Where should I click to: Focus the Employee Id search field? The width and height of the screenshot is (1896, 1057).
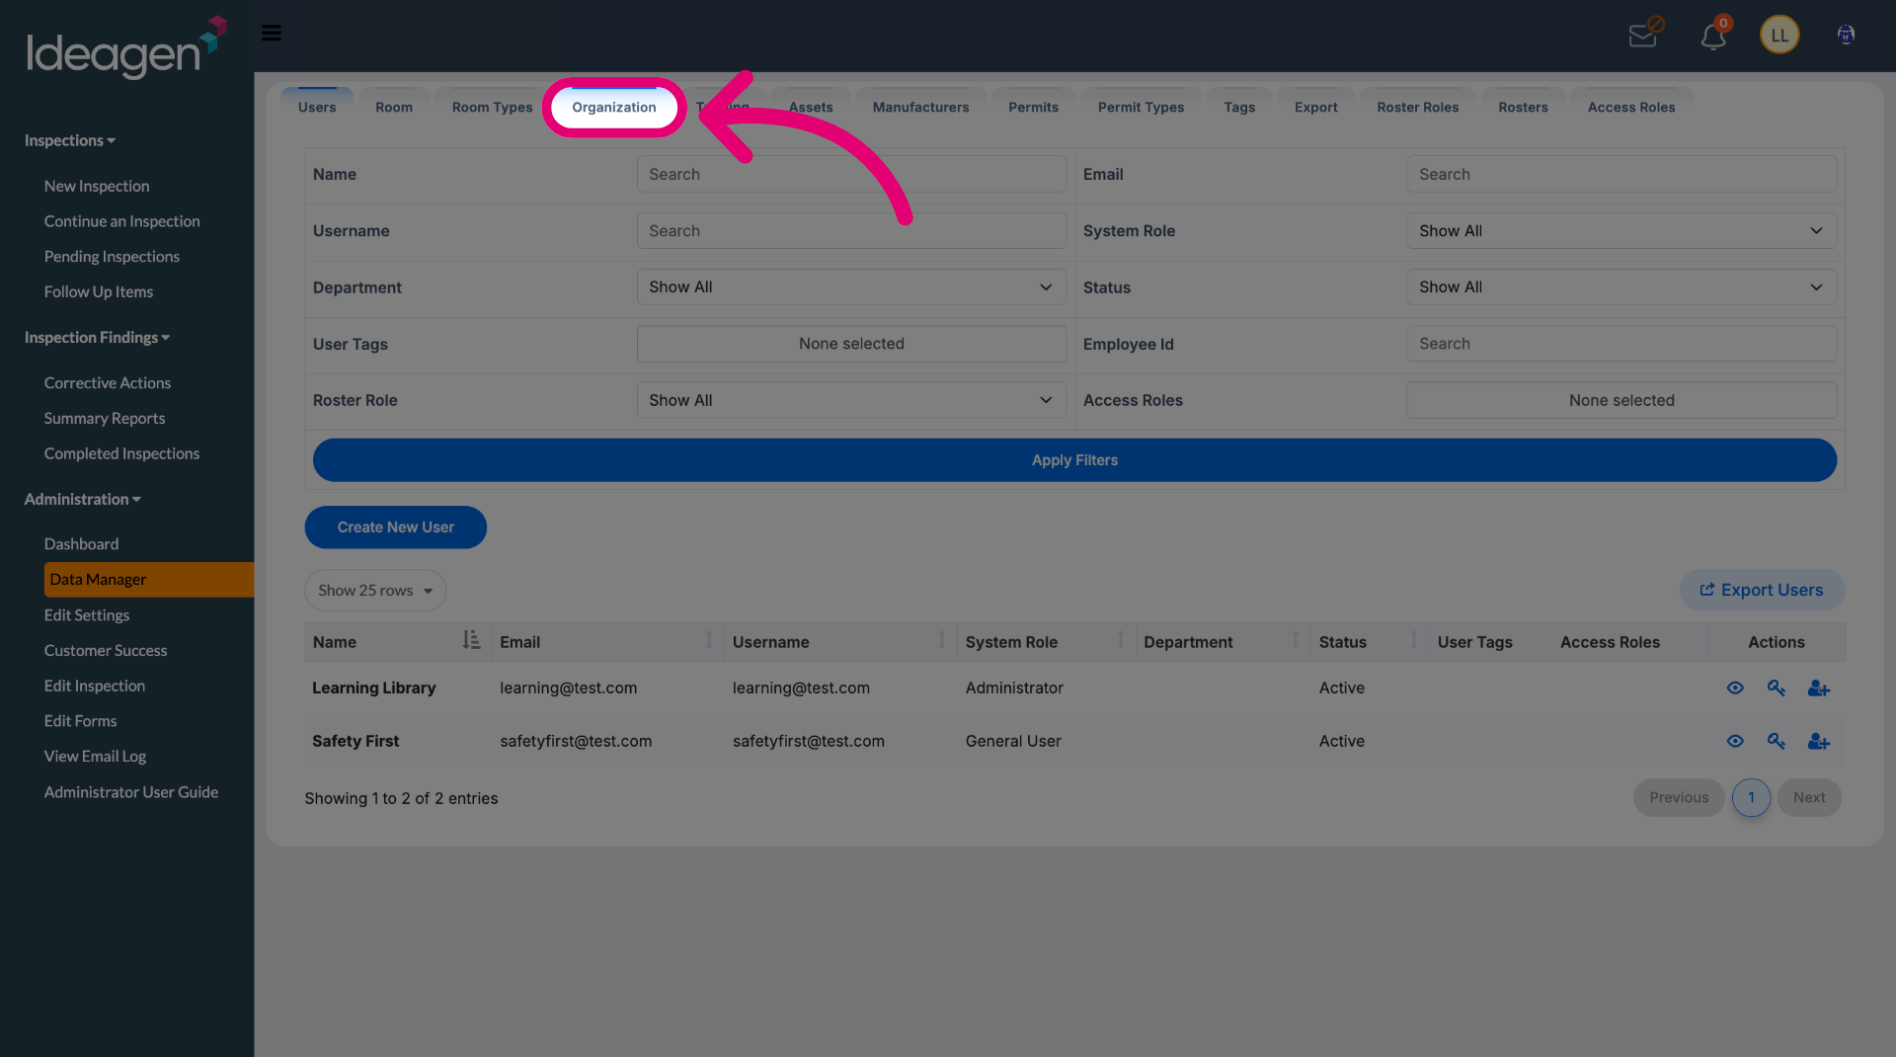pyautogui.click(x=1621, y=345)
